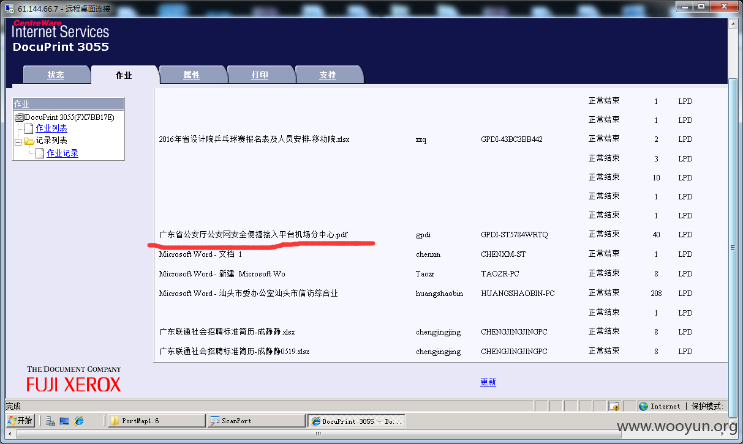Image resolution: width=743 pixels, height=444 pixels.
Task: Activate DocuPrint 3055 taskbar button
Action: tap(356, 421)
